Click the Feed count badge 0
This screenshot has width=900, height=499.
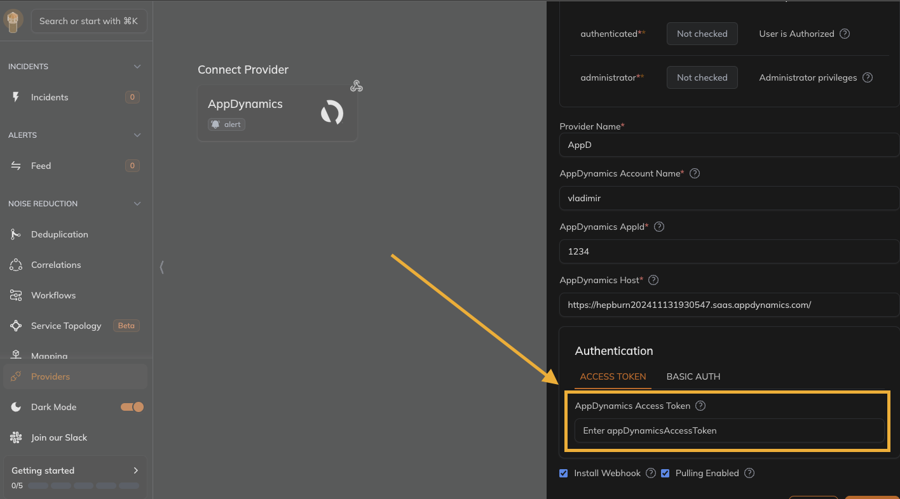pyautogui.click(x=132, y=166)
